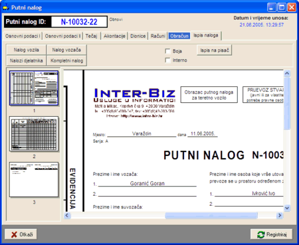Go to the Akontacije tab

[114, 36]
